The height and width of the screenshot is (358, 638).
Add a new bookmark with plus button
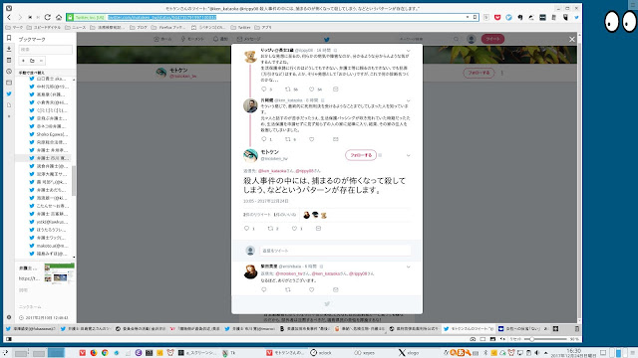click(23, 61)
